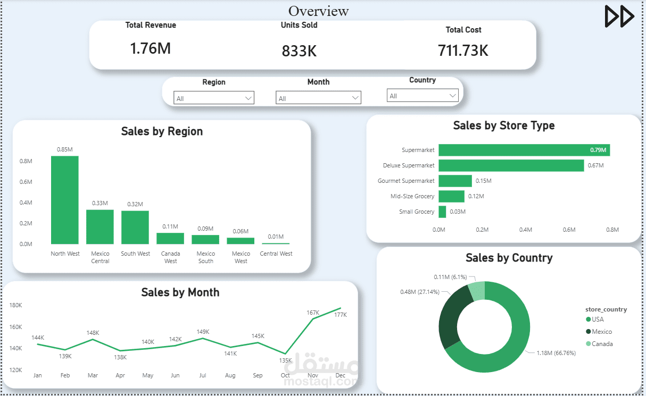Select the Supermarket bar in Store Type chart
646x396 pixels.
(524, 150)
